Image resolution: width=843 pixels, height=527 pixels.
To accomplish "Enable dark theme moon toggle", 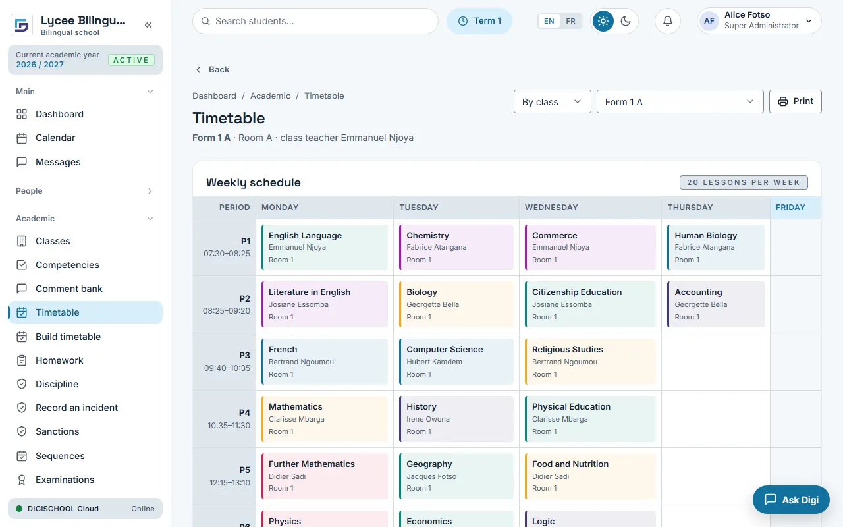I will tap(626, 21).
